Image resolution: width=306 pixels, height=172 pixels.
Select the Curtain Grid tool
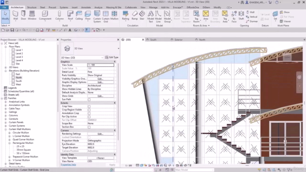pos(106,17)
